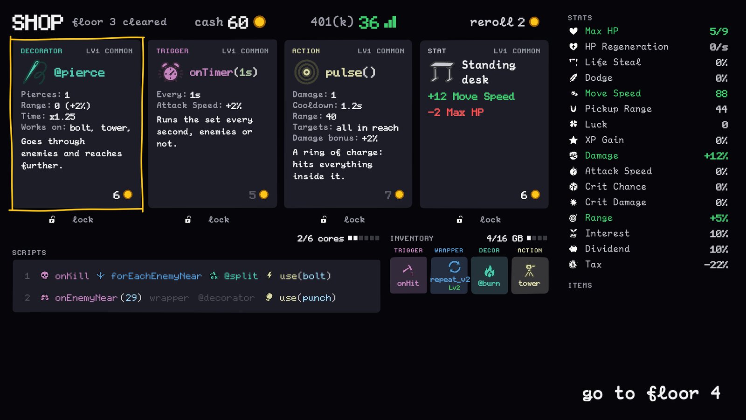Select the onHit trigger in inventory

point(408,275)
